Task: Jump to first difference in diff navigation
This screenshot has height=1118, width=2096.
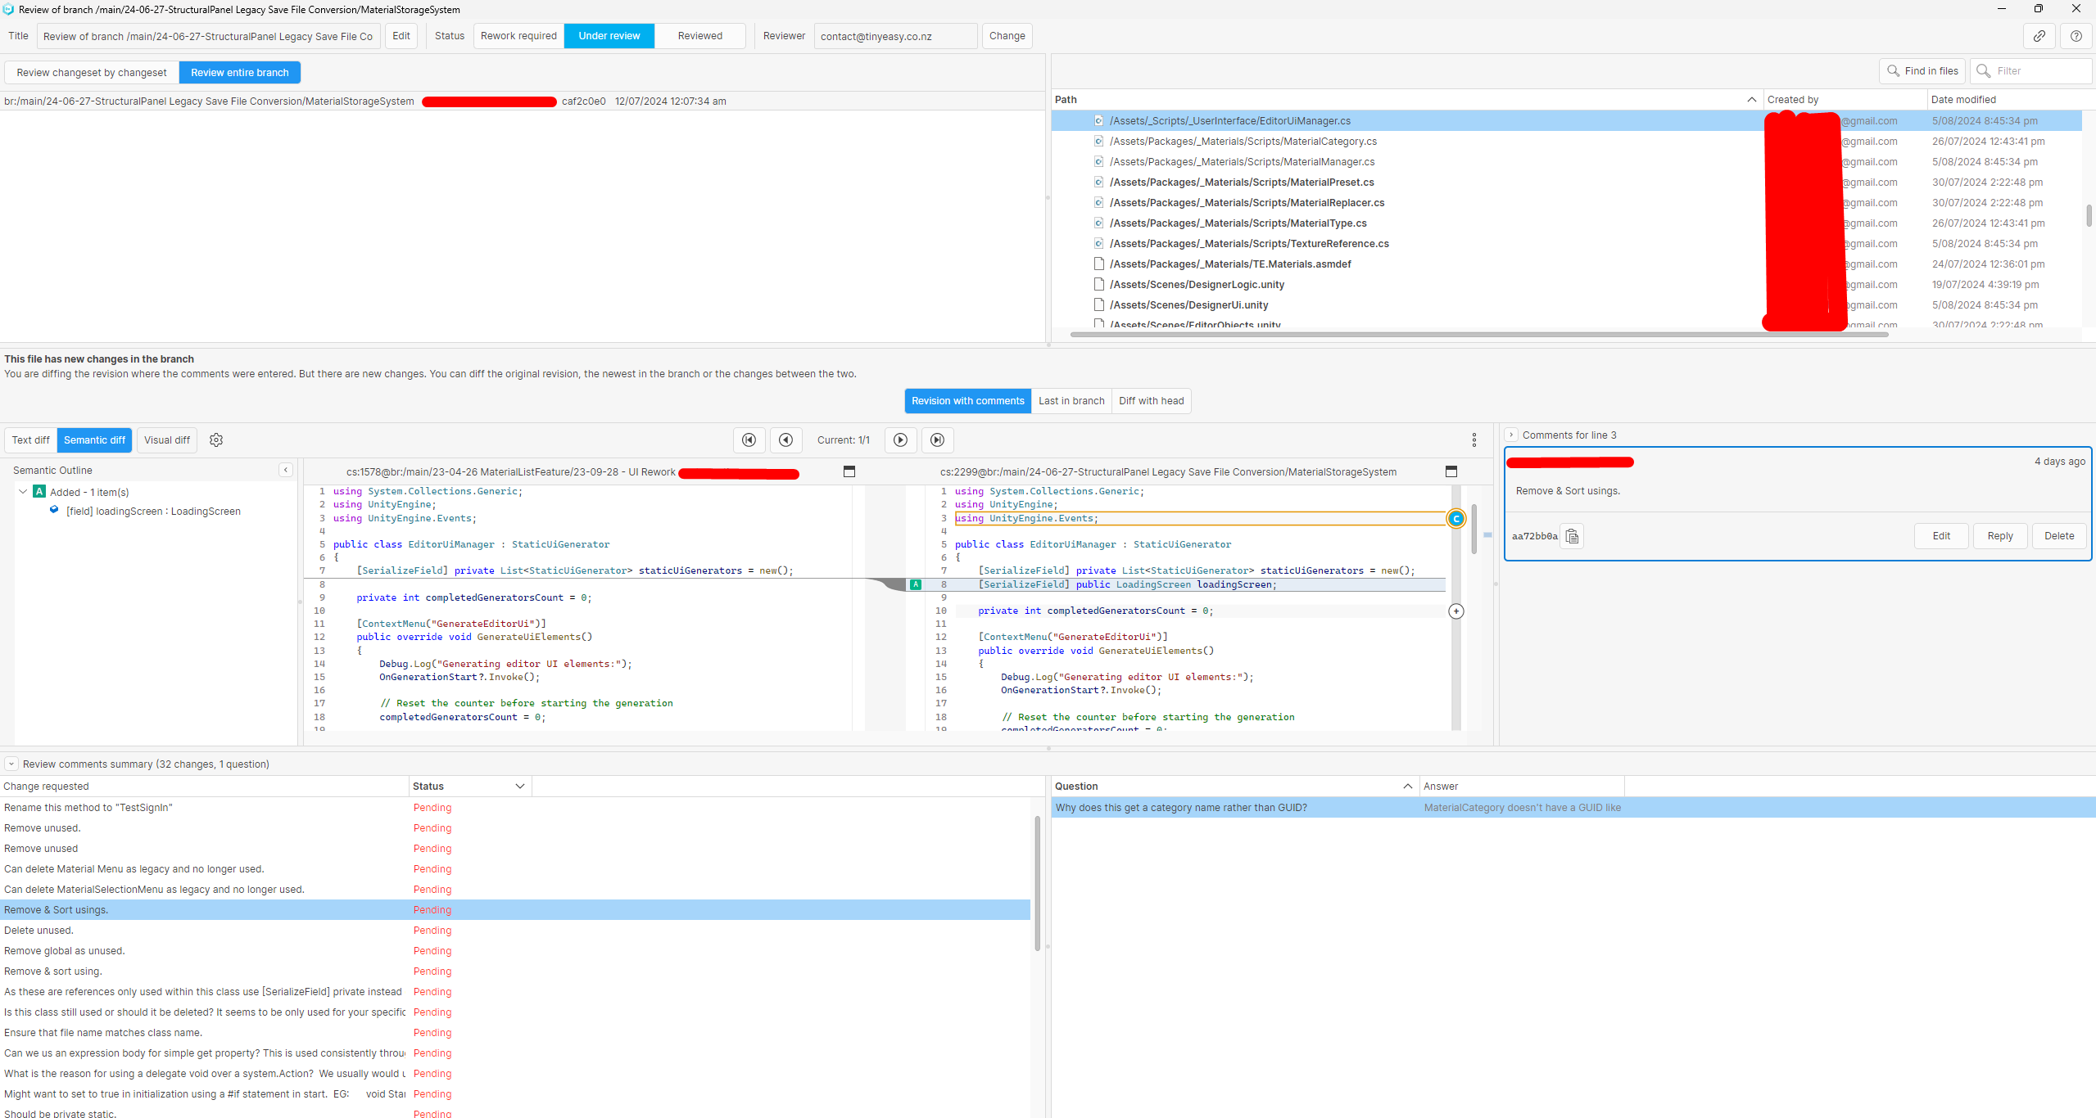Action: (749, 440)
